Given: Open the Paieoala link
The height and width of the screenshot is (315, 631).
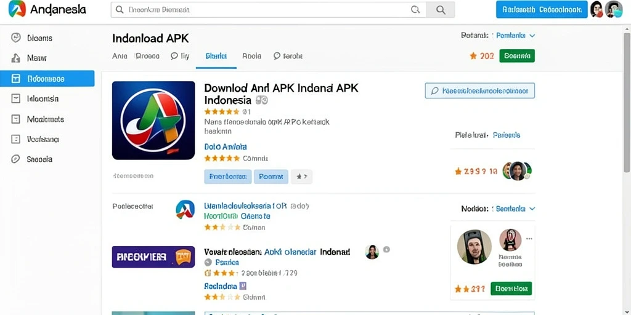Looking at the screenshot, I should pos(507,135).
